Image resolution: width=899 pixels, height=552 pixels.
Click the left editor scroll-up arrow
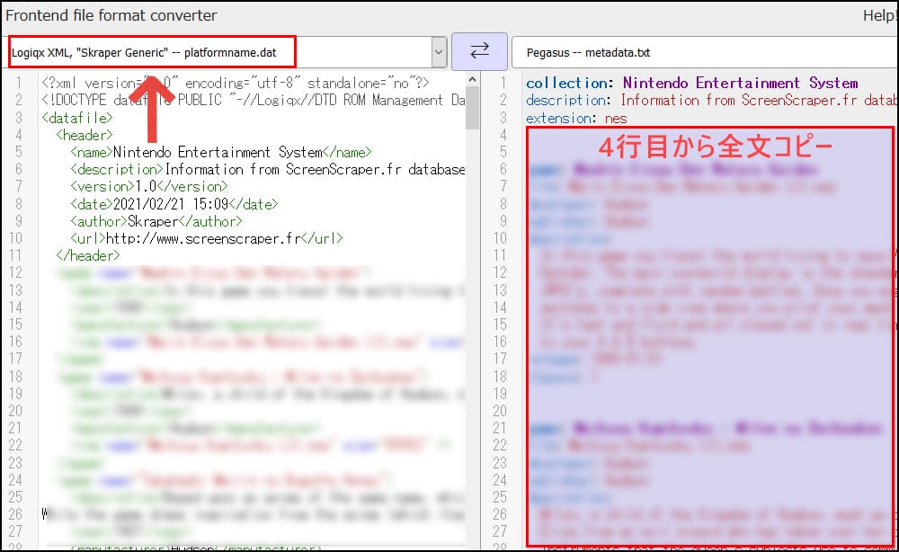click(472, 80)
